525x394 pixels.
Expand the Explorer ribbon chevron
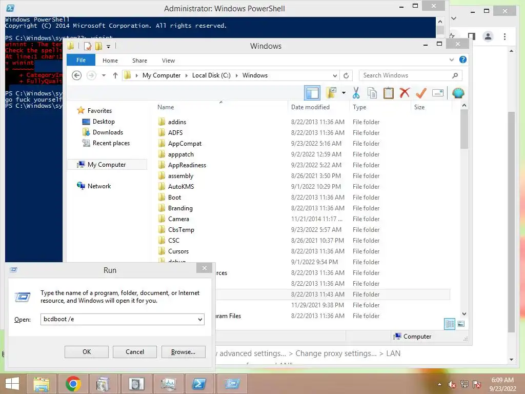451,60
